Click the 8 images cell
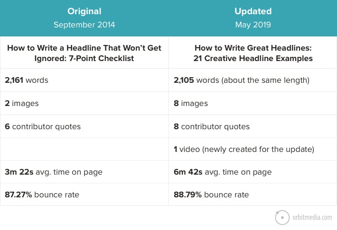This screenshot has width=337, height=230. pos(253,103)
